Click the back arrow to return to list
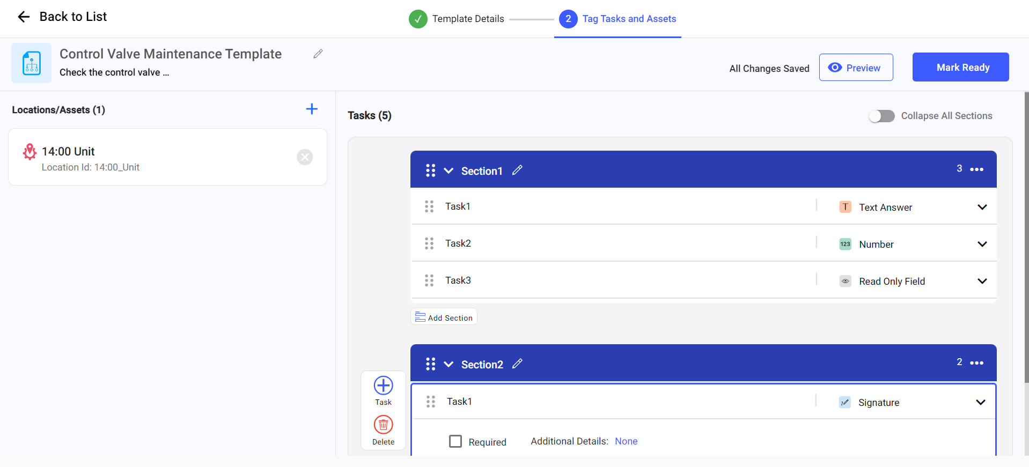The height and width of the screenshot is (467, 1029). point(24,17)
